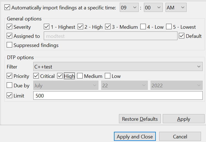Image resolution: width=206 pixels, height=142 pixels.
Task: Expand the C++test Filter dropdown
Action: pyautogui.click(x=118, y=67)
